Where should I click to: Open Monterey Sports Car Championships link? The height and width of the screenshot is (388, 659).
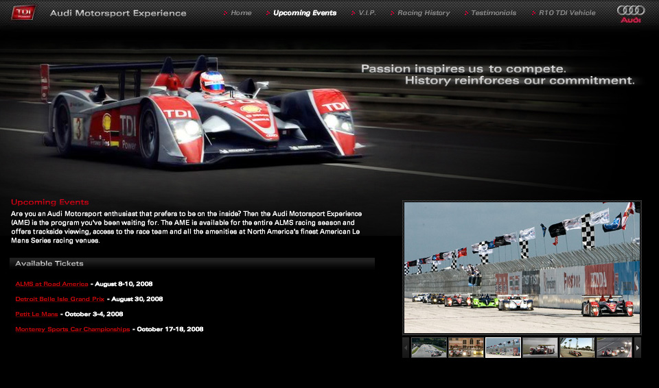click(72, 329)
